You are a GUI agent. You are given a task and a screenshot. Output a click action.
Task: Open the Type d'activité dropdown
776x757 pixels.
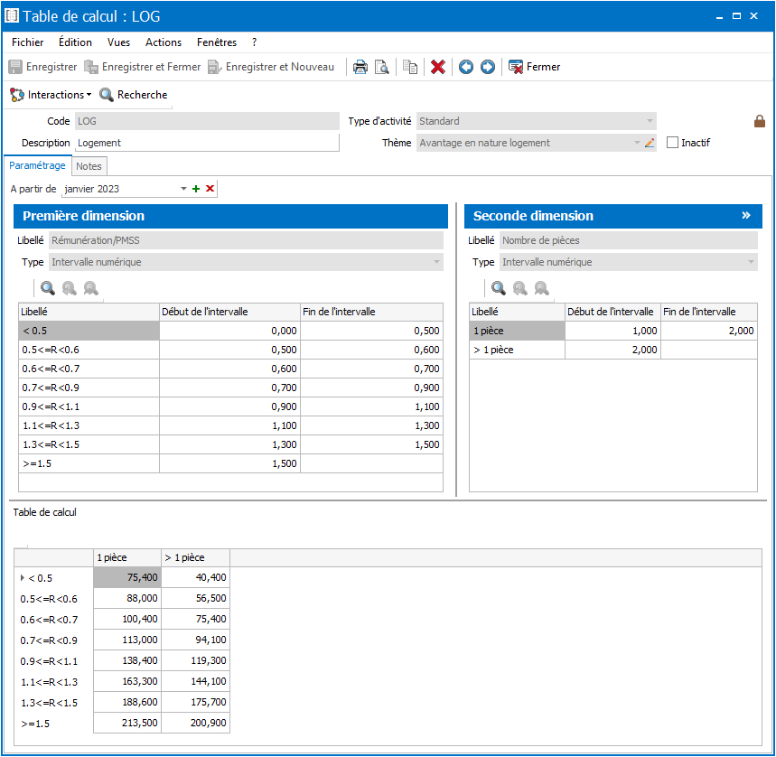point(650,121)
